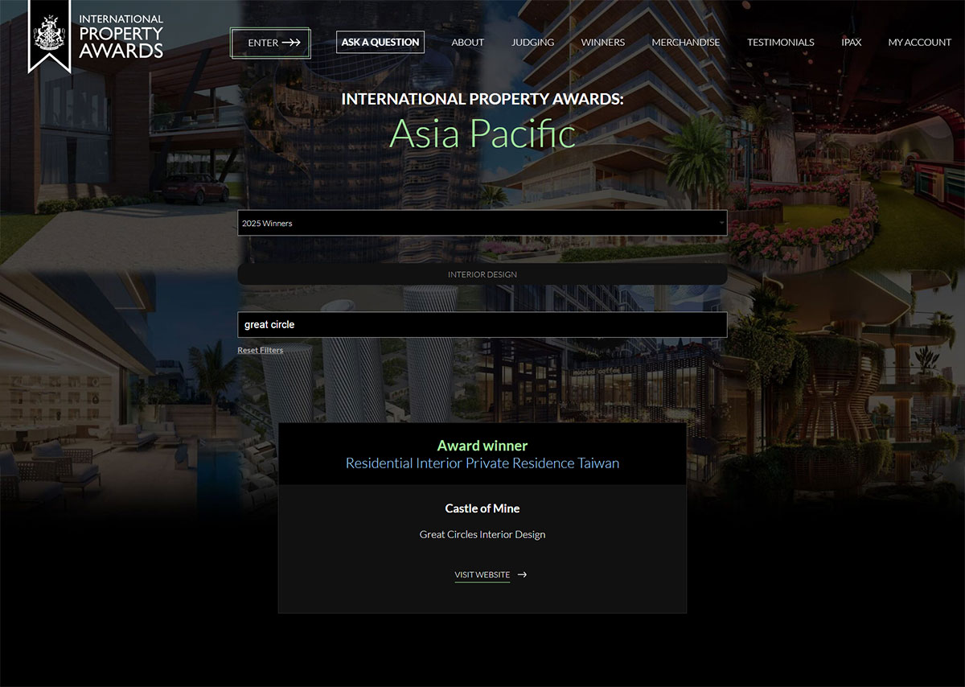
Task: Click the chevron on the 2025 Winners selector
Action: pyautogui.click(x=721, y=223)
